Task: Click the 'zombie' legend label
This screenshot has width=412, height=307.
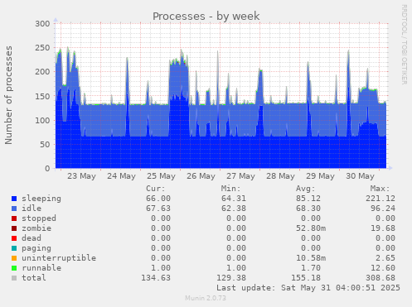Action: 36,228
